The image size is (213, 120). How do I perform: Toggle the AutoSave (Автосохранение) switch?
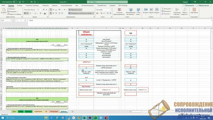(15, 2)
